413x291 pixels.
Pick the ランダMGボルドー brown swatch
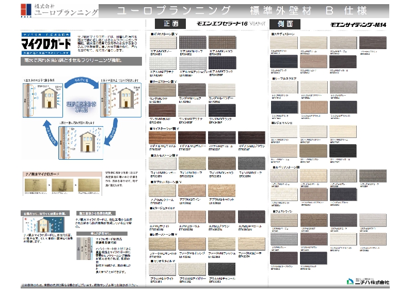[162, 111]
